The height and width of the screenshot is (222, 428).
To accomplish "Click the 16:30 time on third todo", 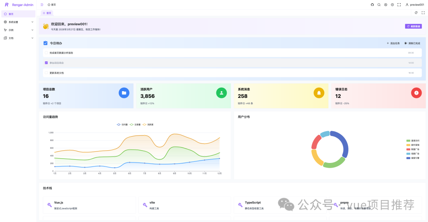I will 411,73.
